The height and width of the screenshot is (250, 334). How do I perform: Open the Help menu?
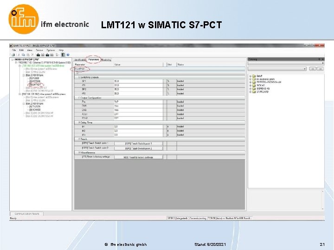click(x=61, y=50)
